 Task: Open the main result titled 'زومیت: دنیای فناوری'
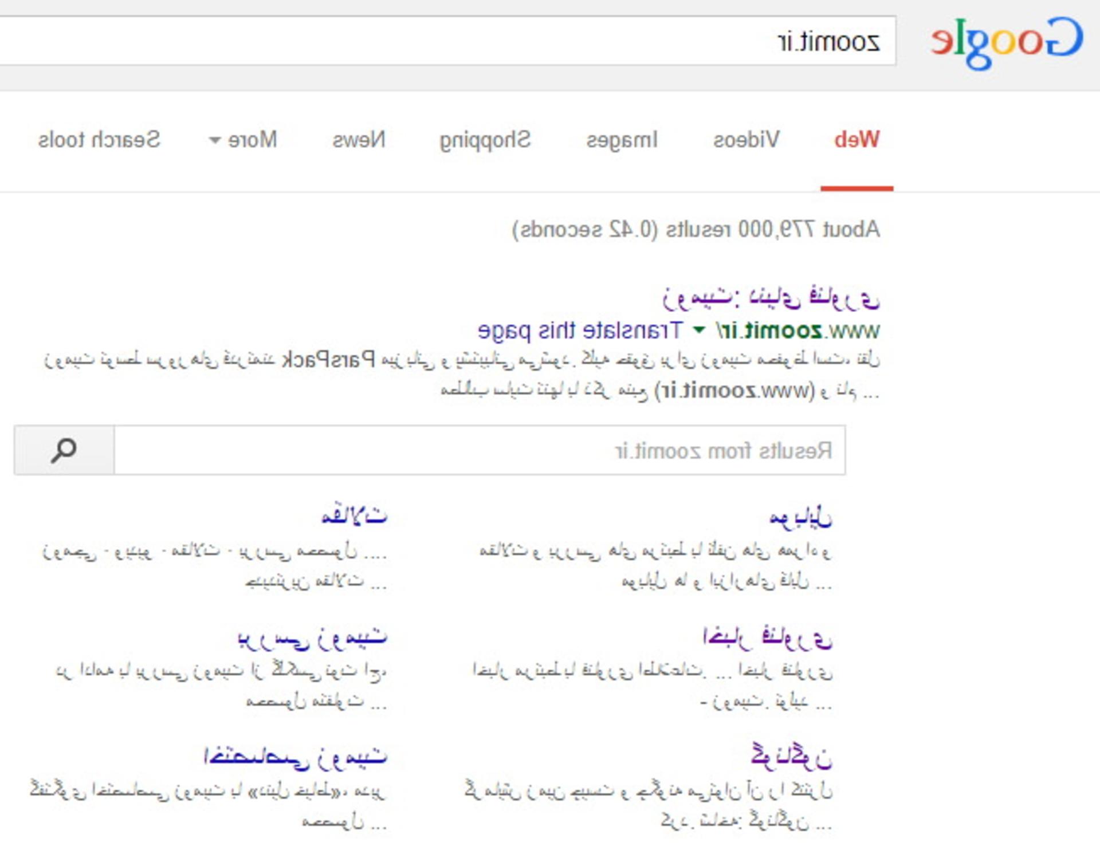pos(771,297)
